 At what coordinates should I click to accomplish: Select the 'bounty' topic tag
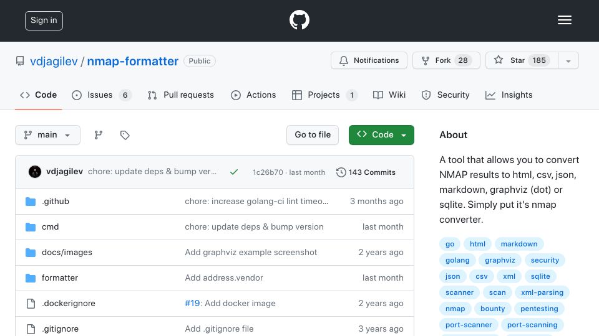(x=492, y=309)
